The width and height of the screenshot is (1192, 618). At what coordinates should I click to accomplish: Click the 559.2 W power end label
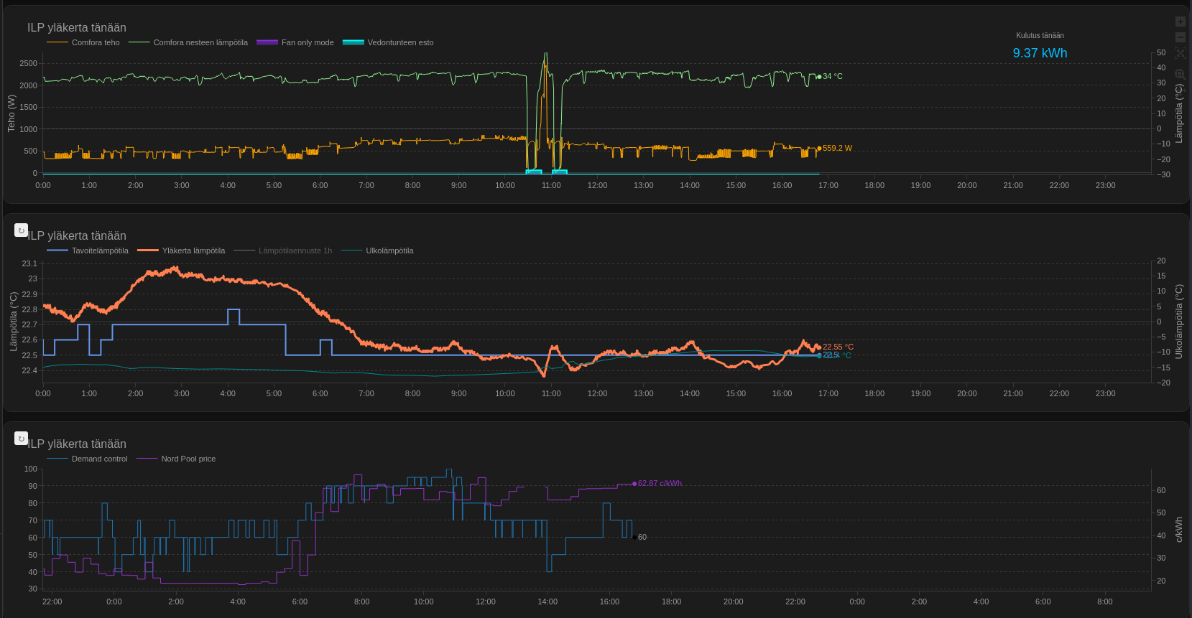pyautogui.click(x=837, y=149)
